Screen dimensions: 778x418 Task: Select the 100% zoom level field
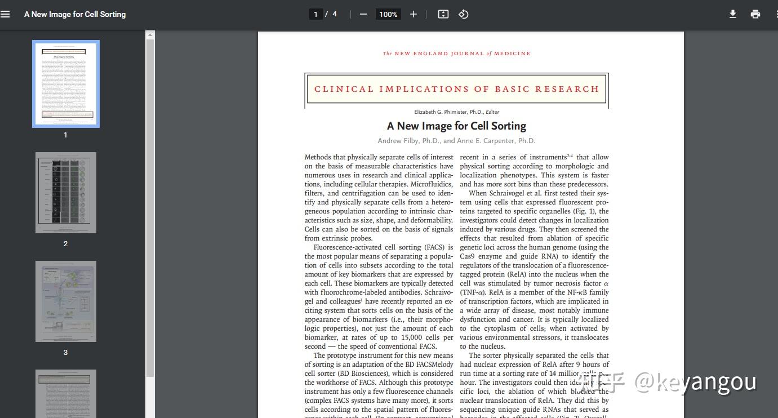pos(388,14)
